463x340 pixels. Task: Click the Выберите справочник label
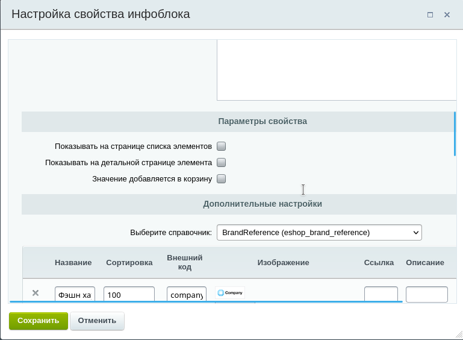(x=171, y=233)
